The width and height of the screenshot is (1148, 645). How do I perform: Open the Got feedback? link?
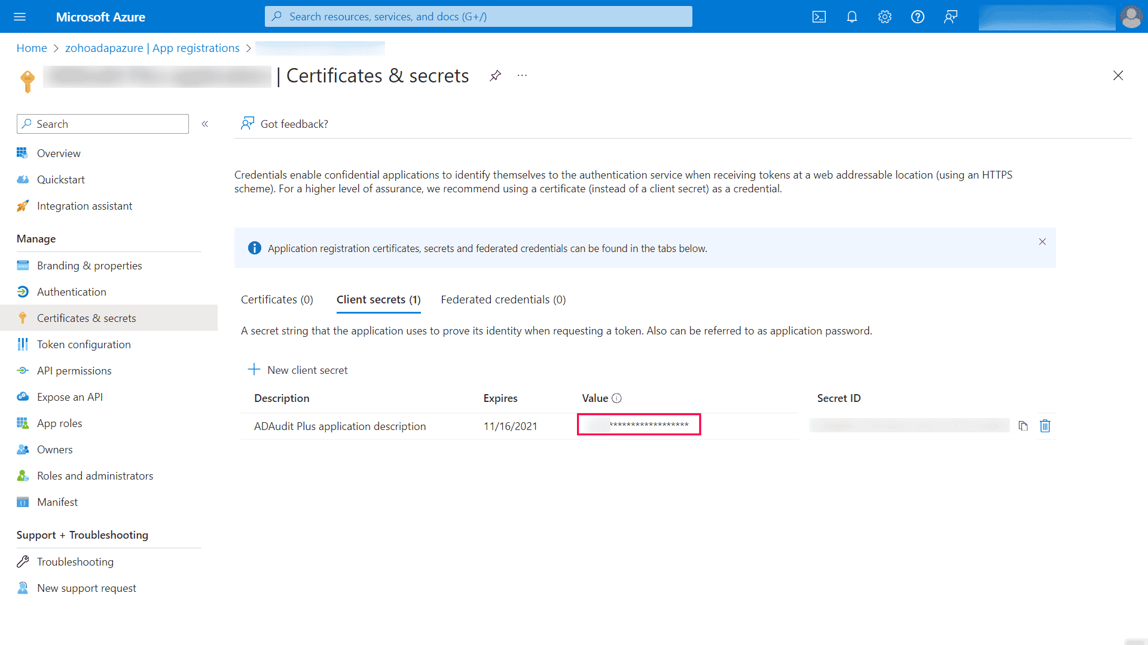294,124
